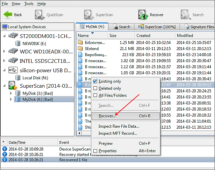Choose Recover... from the context menu

pos(107,116)
